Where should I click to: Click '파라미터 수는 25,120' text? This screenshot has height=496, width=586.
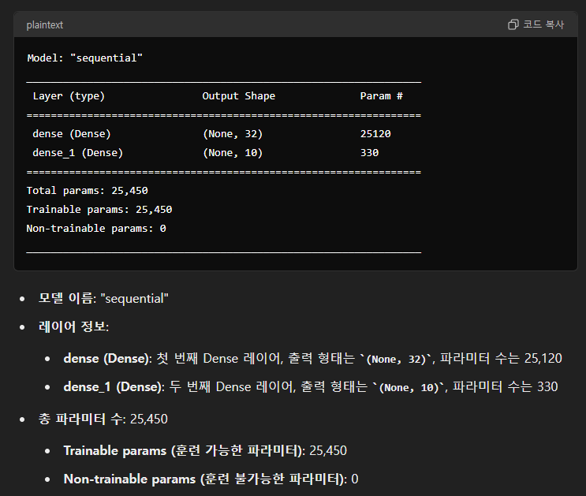coord(501,359)
